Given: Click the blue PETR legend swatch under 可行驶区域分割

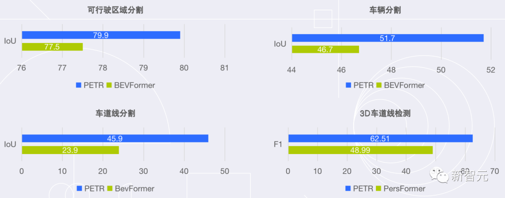Looking at the screenshot, I should tap(79, 85).
